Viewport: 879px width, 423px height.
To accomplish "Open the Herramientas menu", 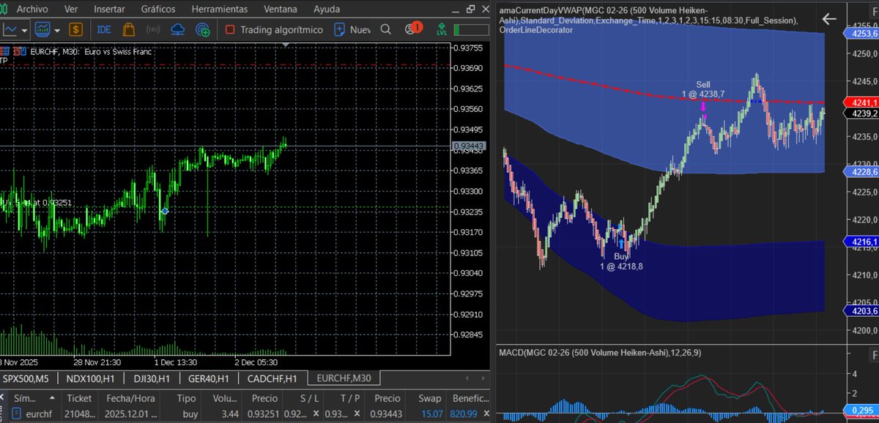I will point(220,10).
